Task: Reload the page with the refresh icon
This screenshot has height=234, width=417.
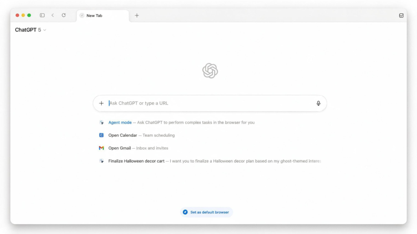Action: [64, 15]
